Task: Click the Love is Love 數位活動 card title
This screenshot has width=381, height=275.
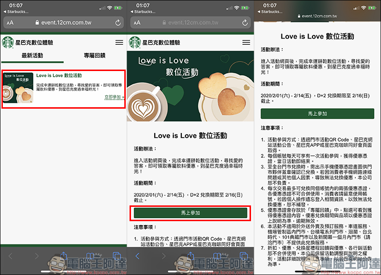Action: (x=59, y=76)
